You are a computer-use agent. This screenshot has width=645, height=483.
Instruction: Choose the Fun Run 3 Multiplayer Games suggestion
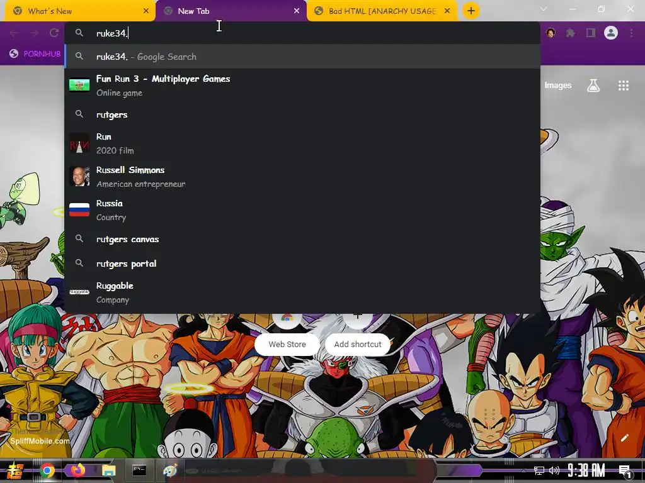click(302, 86)
